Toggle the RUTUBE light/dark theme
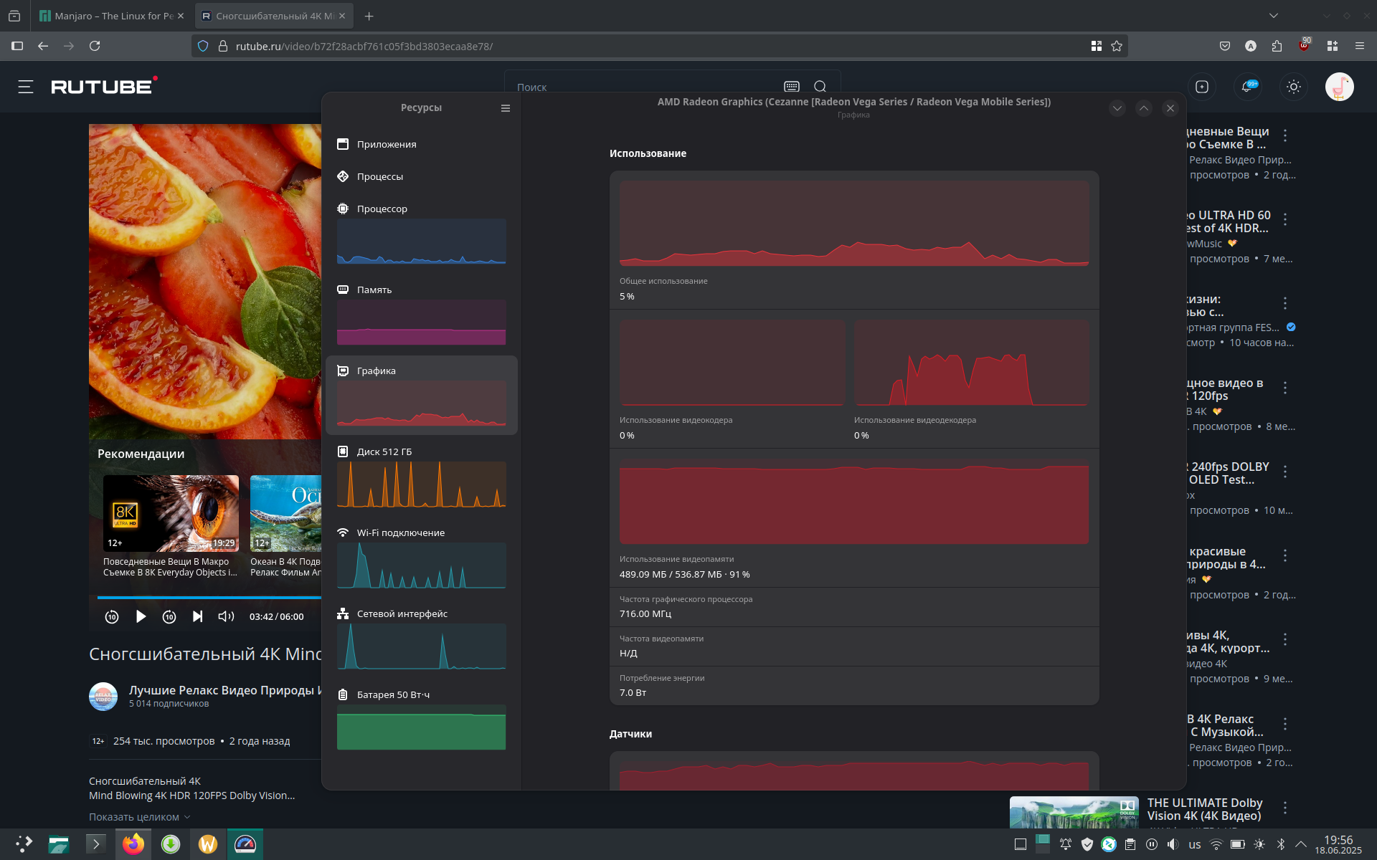Image resolution: width=1377 pixels, height=860 pixels. (1293, 87)
